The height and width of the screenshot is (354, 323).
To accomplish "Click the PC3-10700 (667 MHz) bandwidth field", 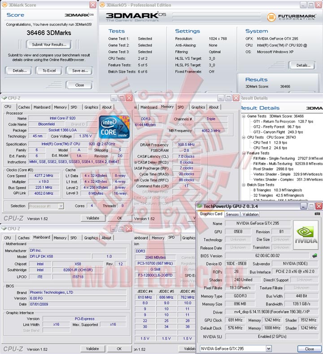I will coord(155,263).
